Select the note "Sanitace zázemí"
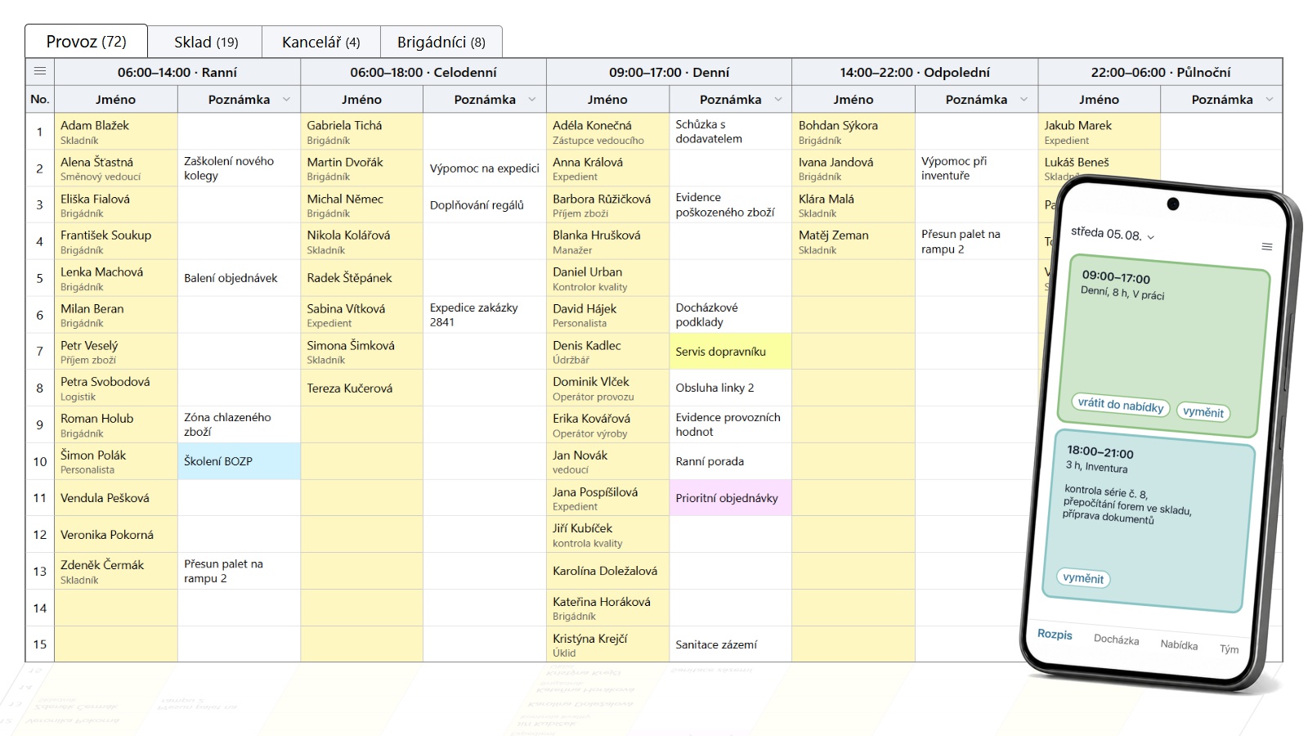1308x736 pixels. 730,644
